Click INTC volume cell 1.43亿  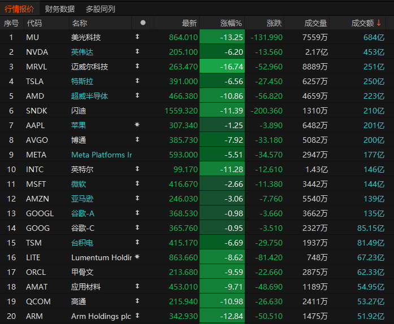click(317, 169)
